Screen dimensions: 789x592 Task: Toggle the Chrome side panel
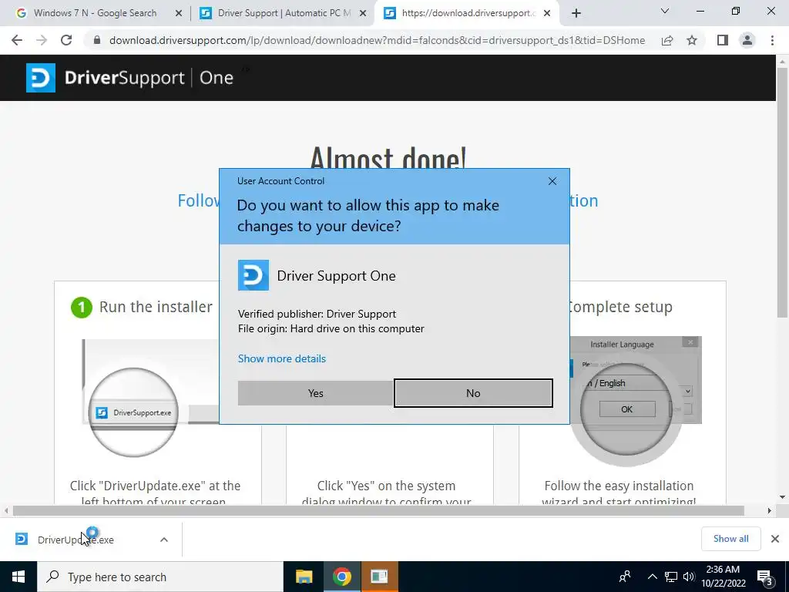(x=723, y=40)
